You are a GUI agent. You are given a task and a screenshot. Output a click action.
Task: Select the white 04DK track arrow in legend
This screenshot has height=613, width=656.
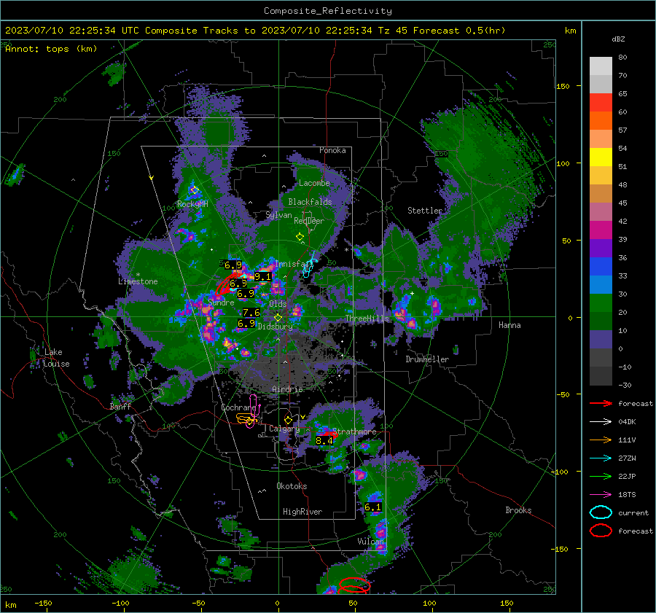(x=601, y=422)
